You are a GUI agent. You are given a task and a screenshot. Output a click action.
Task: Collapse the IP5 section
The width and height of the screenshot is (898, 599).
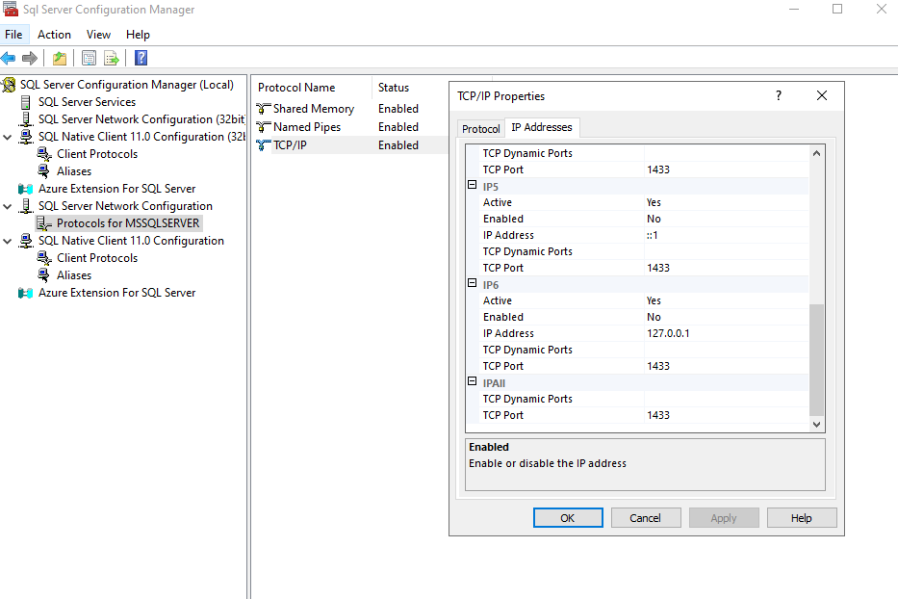(x=471, y=185)
